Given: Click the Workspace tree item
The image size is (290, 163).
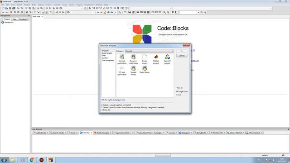Looking at the screenshot, I should click(9, 22).
